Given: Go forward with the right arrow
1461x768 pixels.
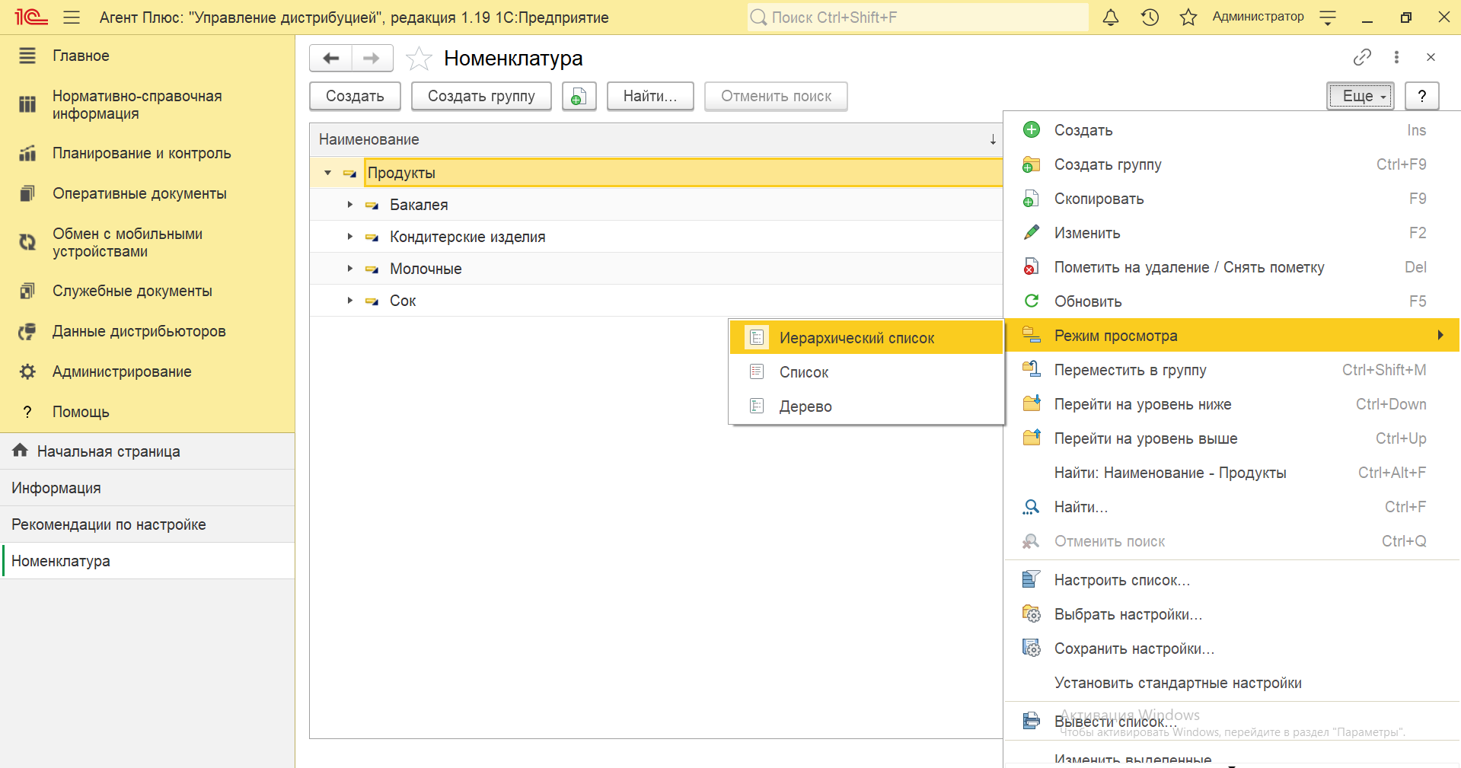Looking at the screenshot, I should pos(372,58).
